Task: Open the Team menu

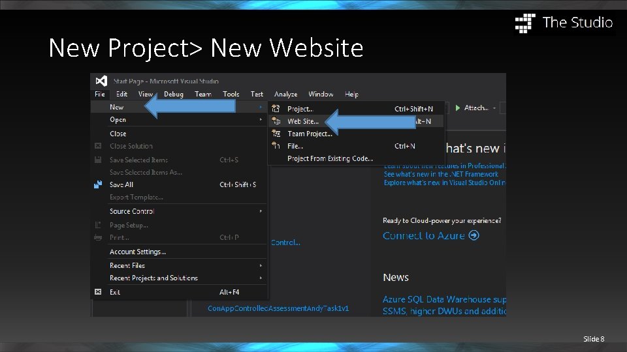Action: click(x=203, y=94)
